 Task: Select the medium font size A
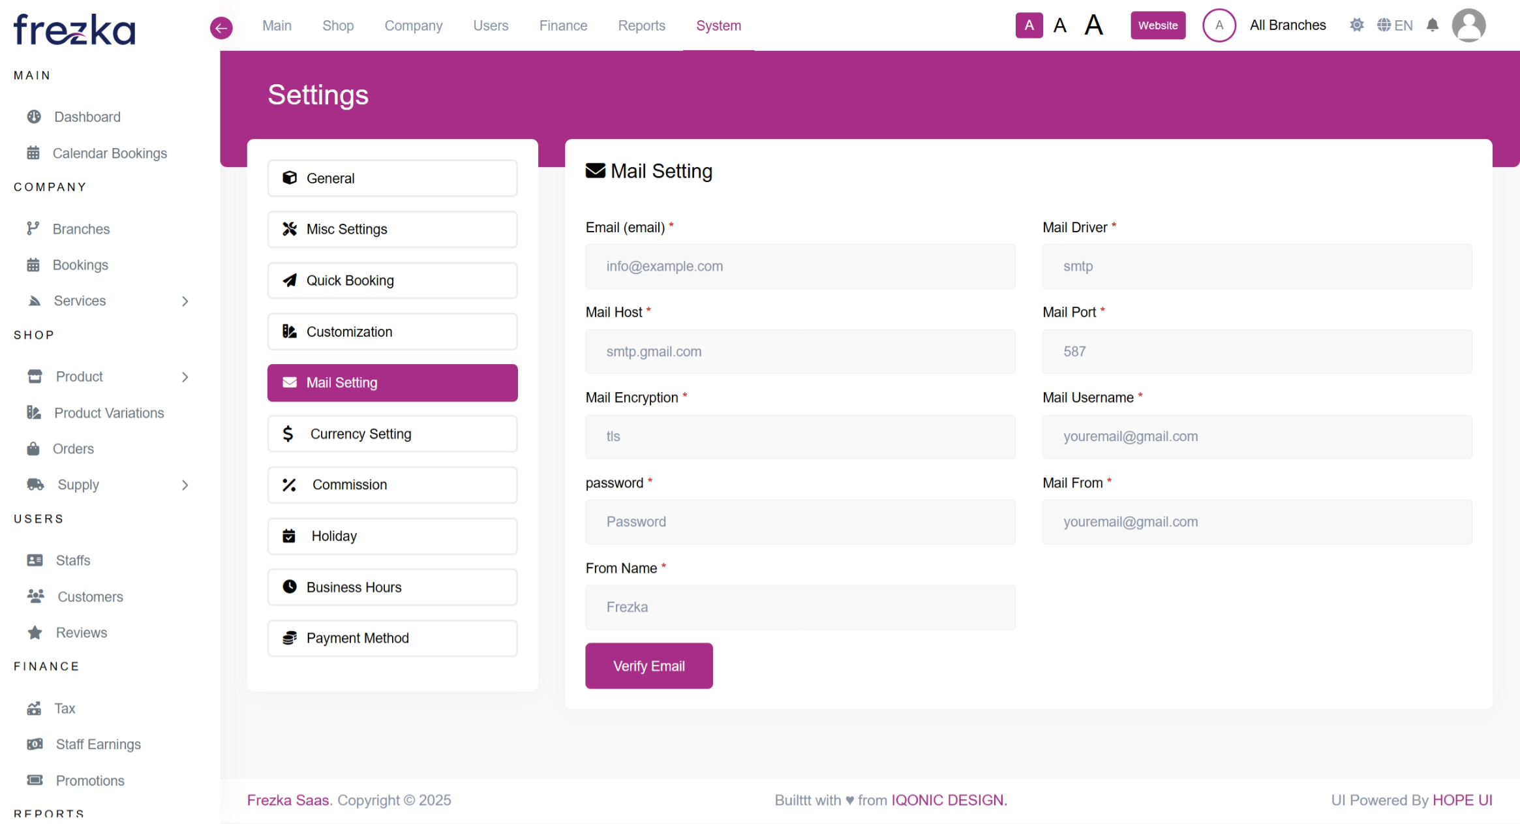tap(1060, 25)
